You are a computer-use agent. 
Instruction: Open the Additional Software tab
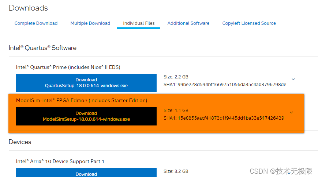[188, 23]
